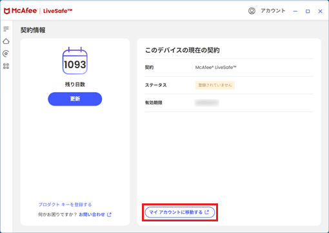
Task: Click the blue 更新 button
Action: pos(75,99)
